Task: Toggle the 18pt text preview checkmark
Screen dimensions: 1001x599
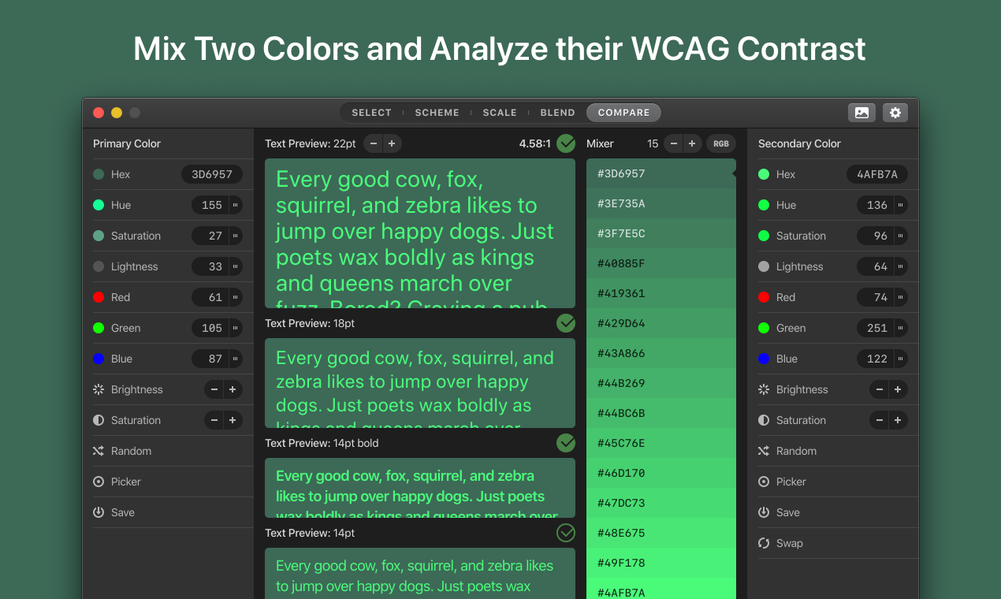Action: [x=566, y=323]
